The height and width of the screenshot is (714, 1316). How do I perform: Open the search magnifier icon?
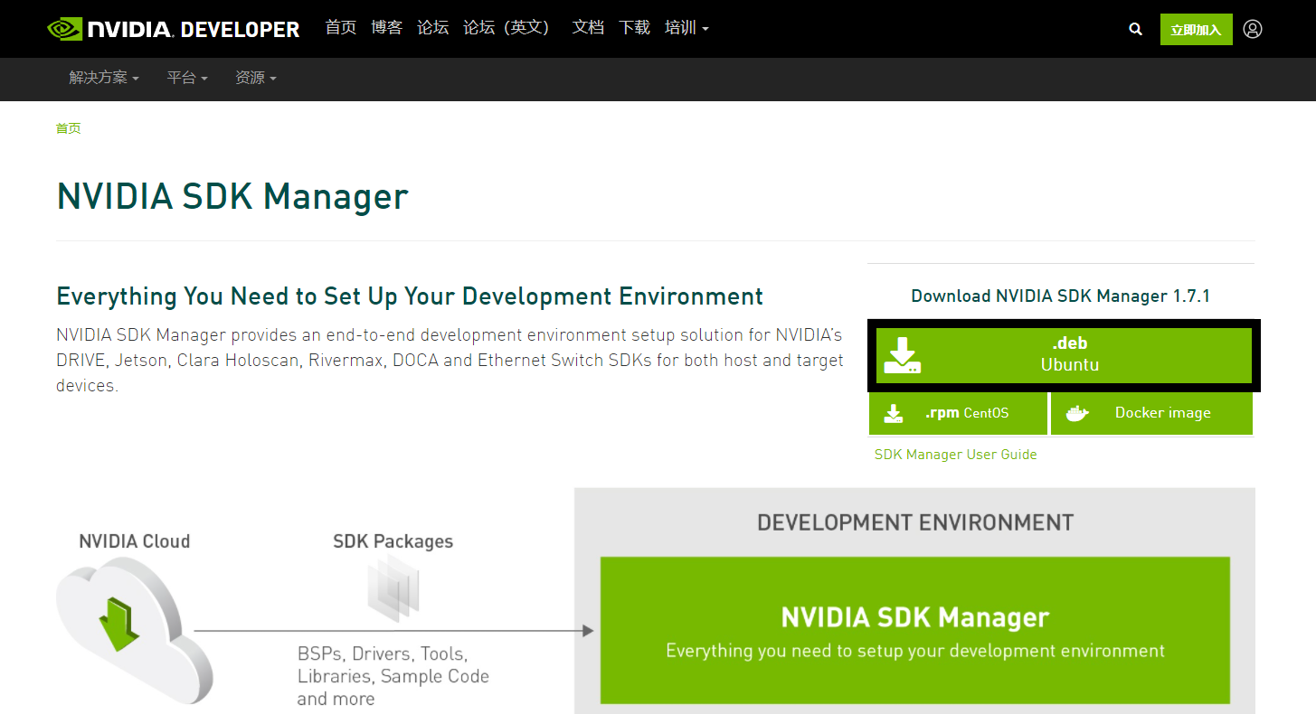pos(1135,29)
